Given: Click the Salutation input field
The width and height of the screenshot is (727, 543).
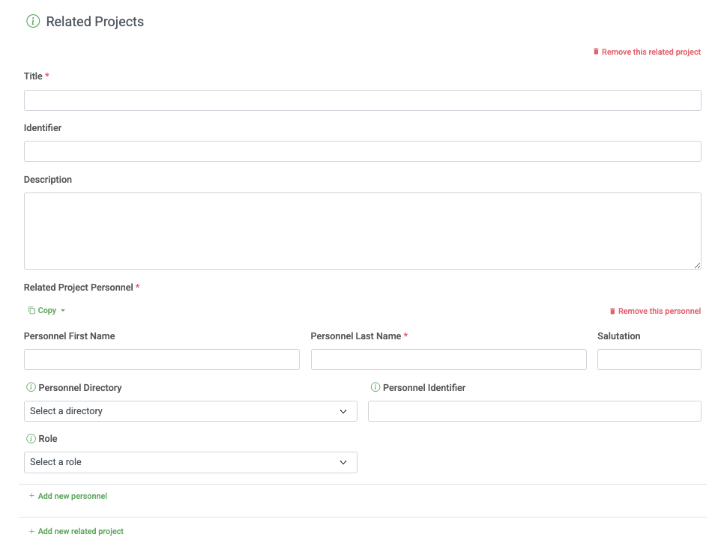Looking at the screenshot, I should point(649,359).
